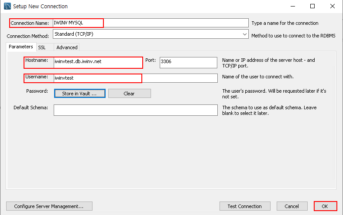Screen dimensions: 343x215
Task: Click the MySQL Workbench icon in title bar
Action: point(7,6)
